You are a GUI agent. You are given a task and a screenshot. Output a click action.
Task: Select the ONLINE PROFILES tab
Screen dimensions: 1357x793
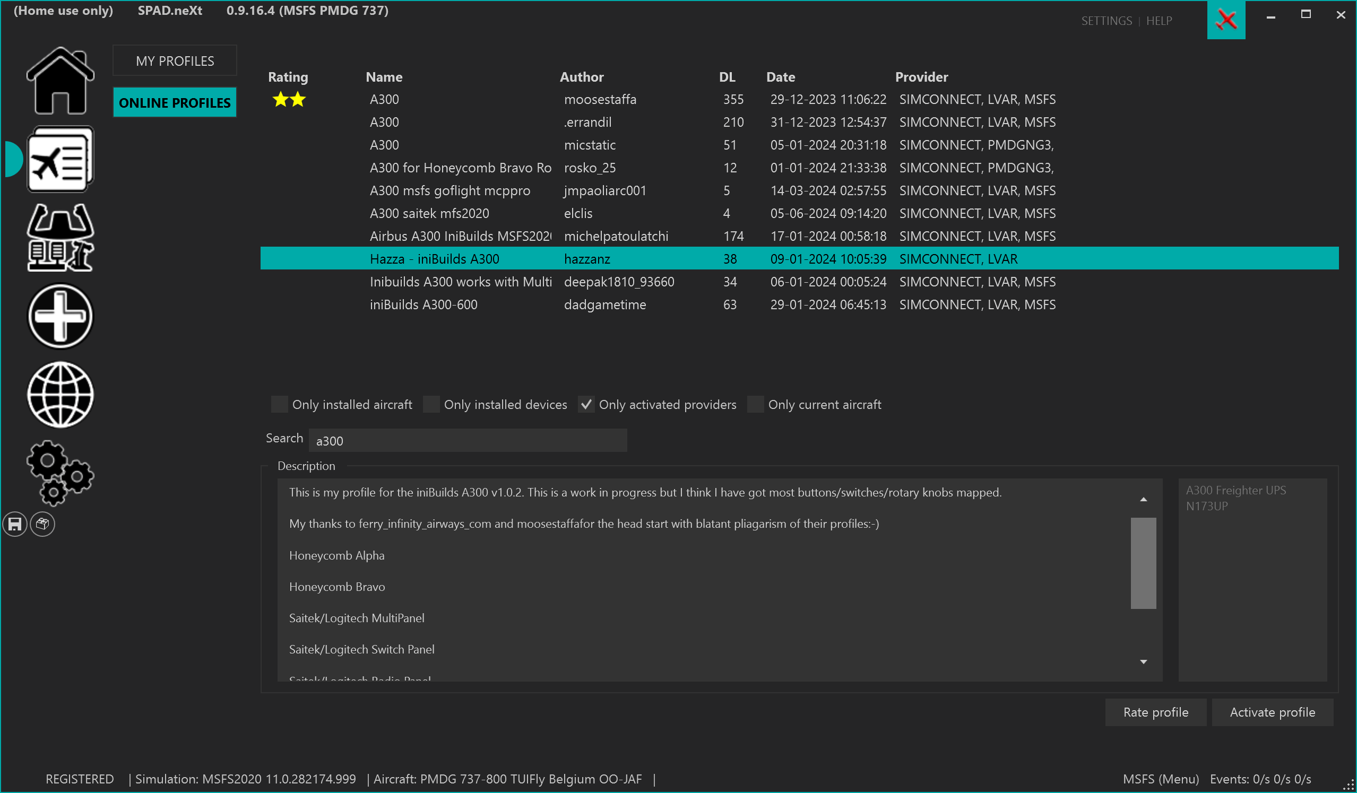(x=175, y=102)
